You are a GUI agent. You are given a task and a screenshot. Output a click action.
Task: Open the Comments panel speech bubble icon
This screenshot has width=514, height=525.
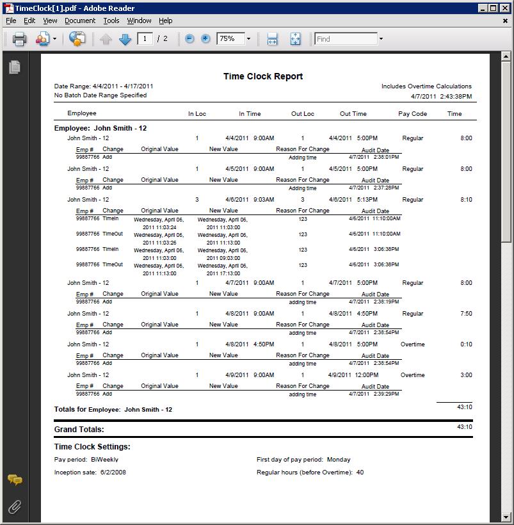(x=15, y=480)
